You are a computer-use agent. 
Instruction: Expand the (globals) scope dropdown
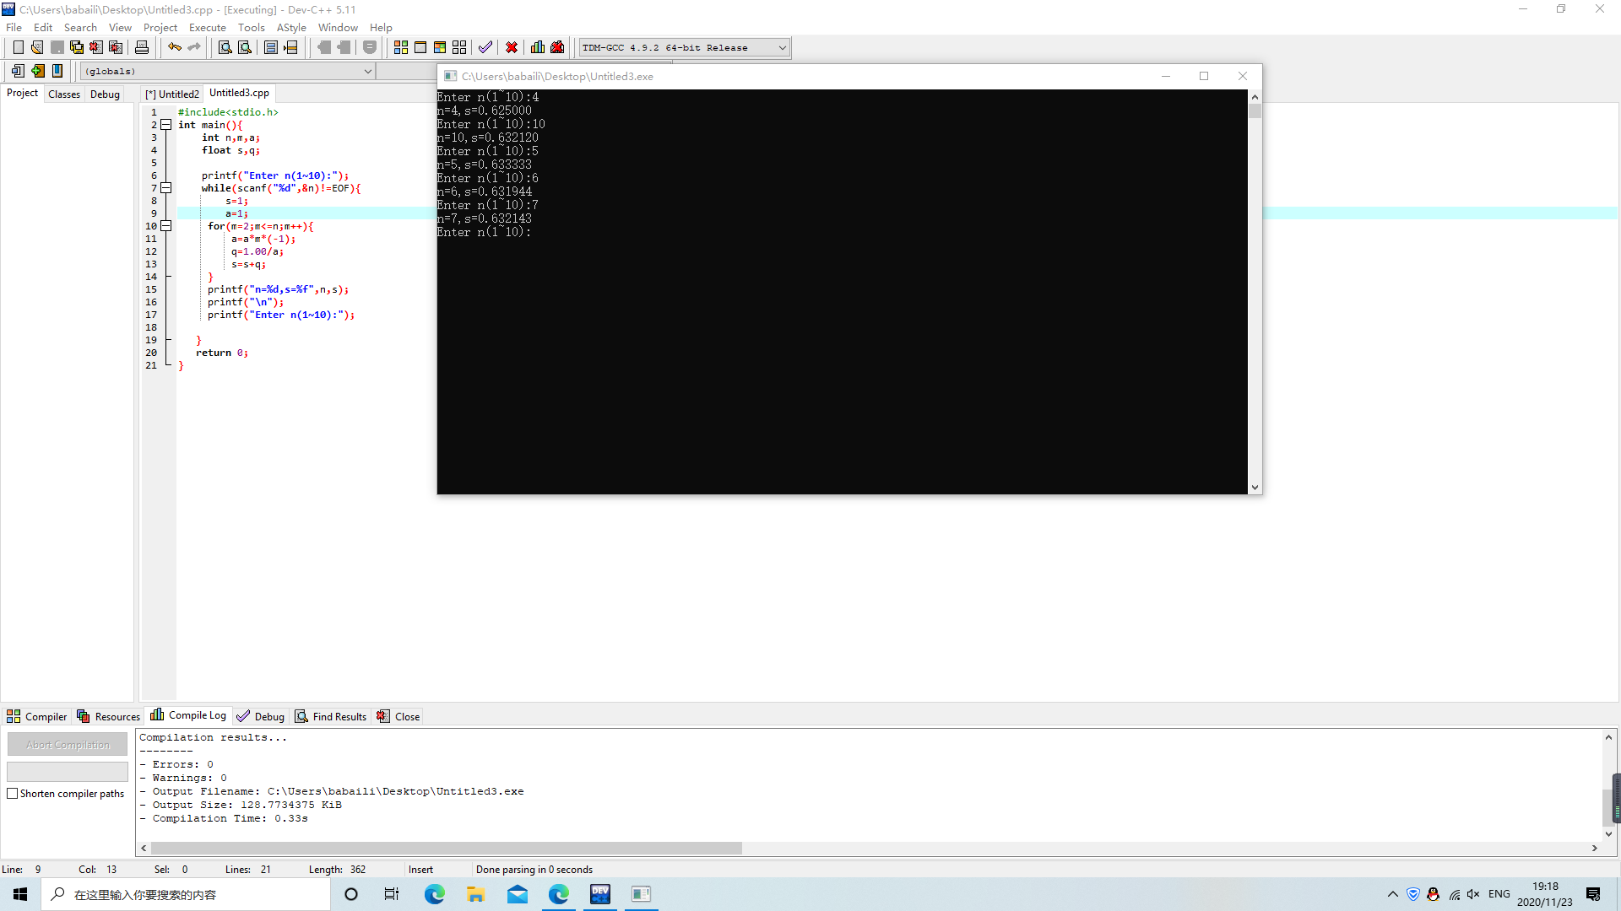tap(367, 71)
